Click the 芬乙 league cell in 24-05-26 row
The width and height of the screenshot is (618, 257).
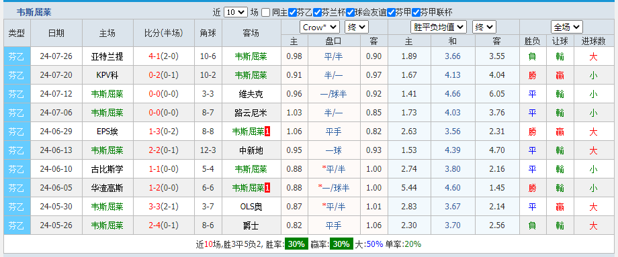(17, 225)
